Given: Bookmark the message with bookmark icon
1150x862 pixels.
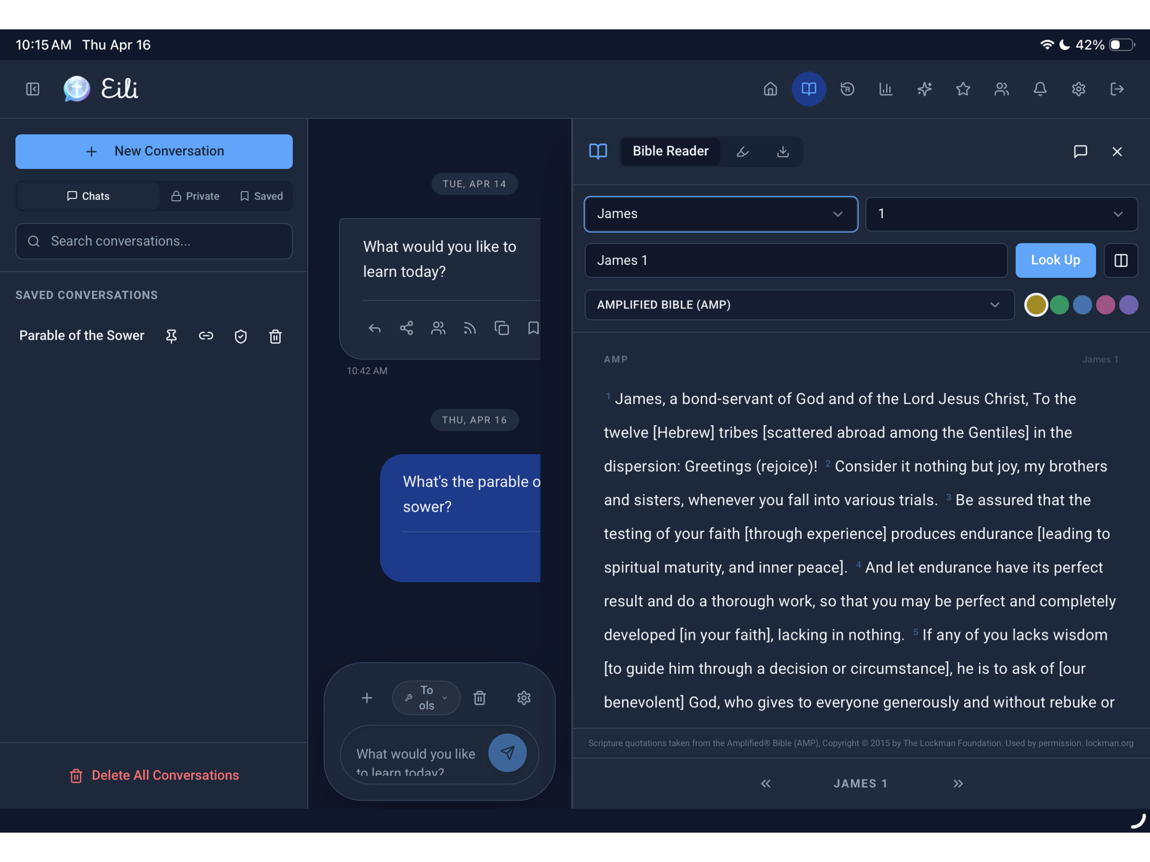Looking at the screenshot, I should pos(533,328).
